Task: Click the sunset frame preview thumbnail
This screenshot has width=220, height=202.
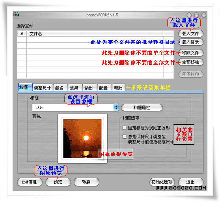Action: 82,138
